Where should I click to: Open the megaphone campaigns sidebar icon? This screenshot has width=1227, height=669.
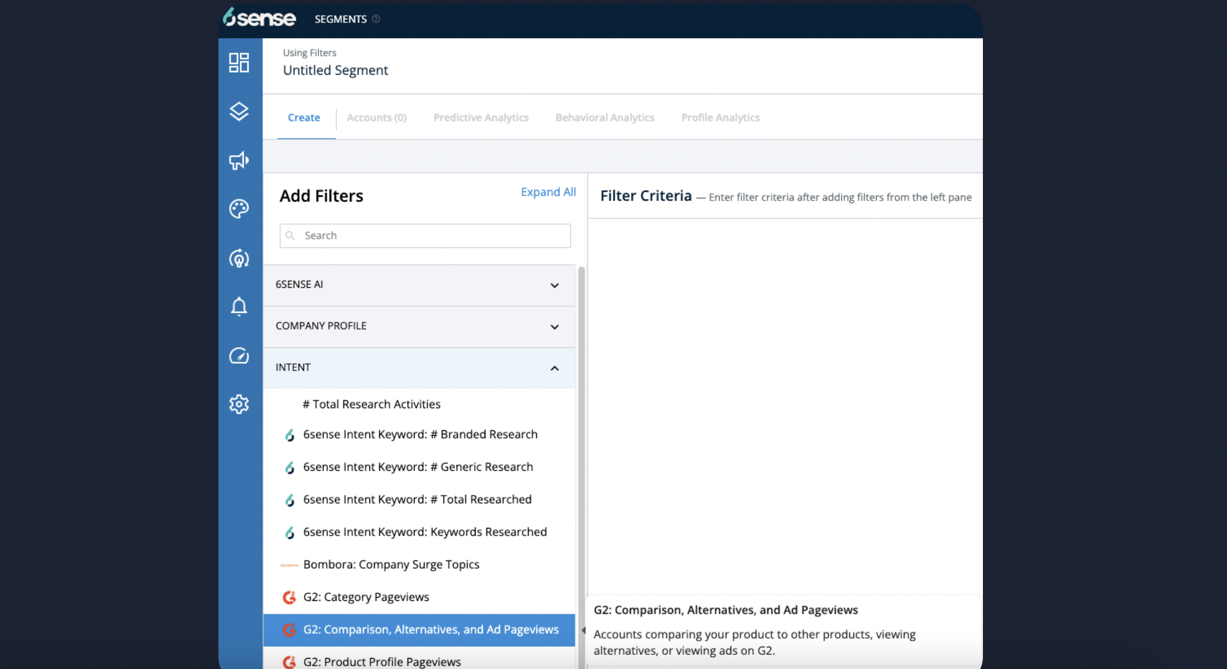239,160
